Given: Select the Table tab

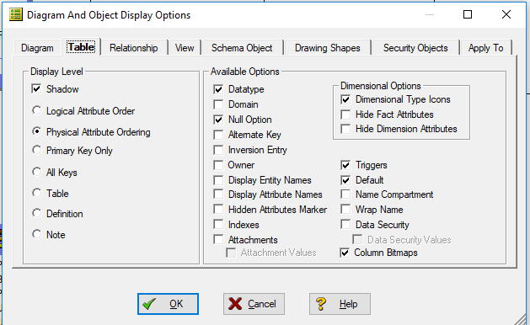Looking at the screenshot, I should 81,47.
